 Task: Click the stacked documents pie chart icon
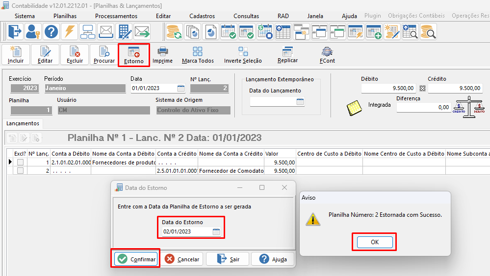[192, 31]
